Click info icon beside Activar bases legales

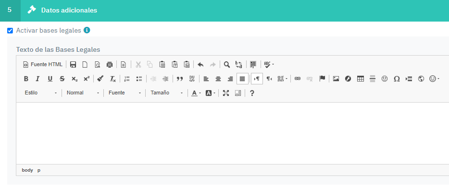[x=87, y=30]
